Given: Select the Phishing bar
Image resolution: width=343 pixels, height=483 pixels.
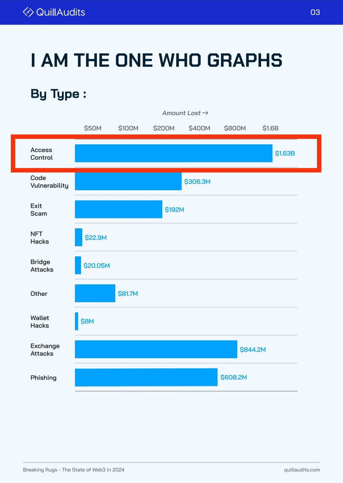Looking at the screenshot, I should pyautogui.click(x=146, y=377).
